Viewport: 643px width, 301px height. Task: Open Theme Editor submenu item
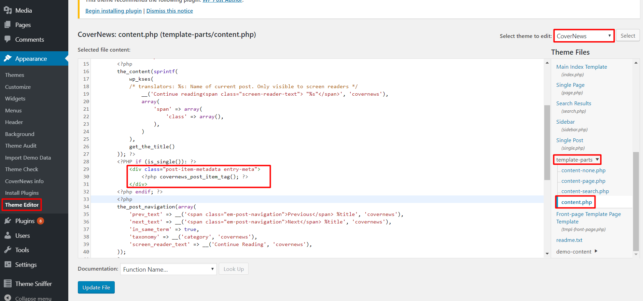pos(22,205)
